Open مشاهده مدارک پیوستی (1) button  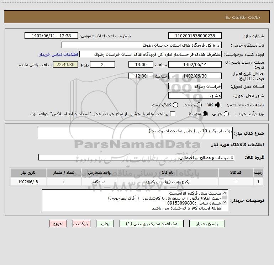tap(152, 224)
